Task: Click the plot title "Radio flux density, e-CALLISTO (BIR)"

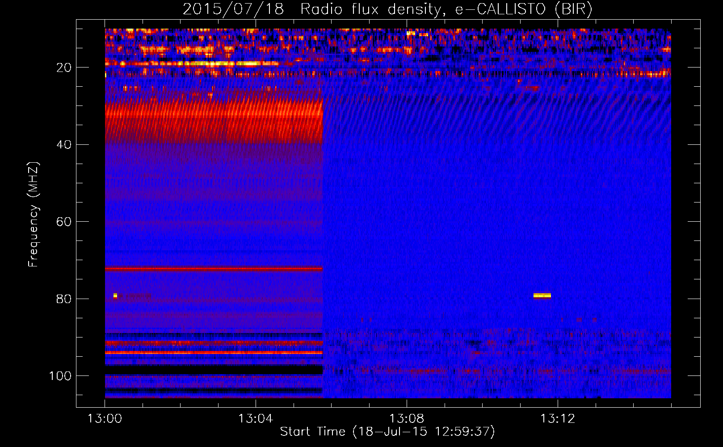Action: click(x=446, y=9)
